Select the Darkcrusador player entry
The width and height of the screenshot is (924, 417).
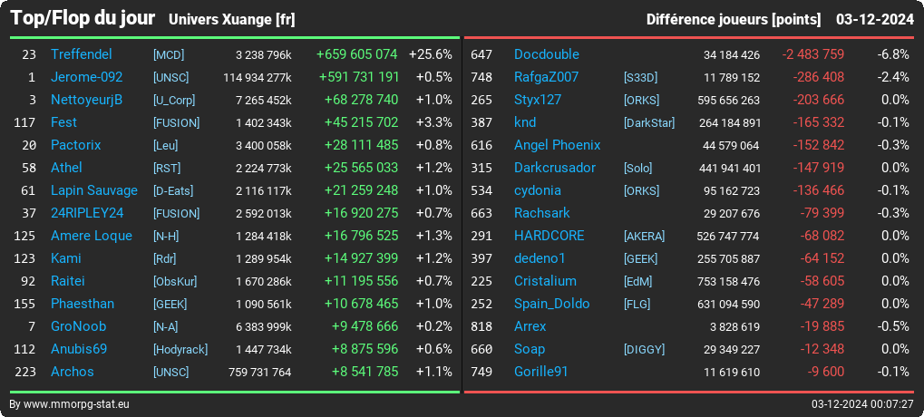(x=555, y=168)
